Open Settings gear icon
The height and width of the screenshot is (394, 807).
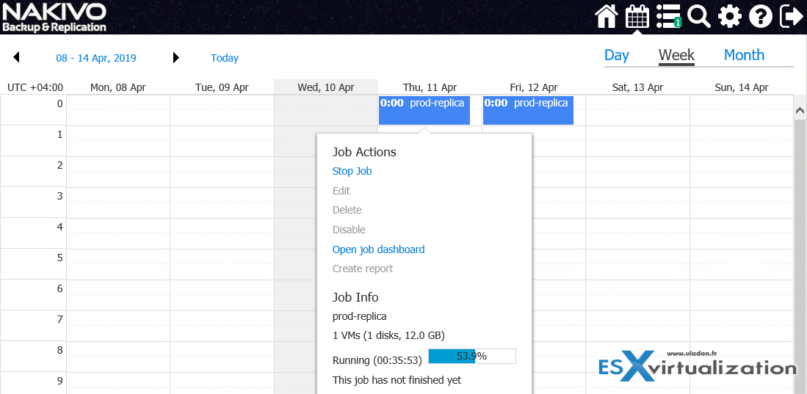tap(729, 16)
